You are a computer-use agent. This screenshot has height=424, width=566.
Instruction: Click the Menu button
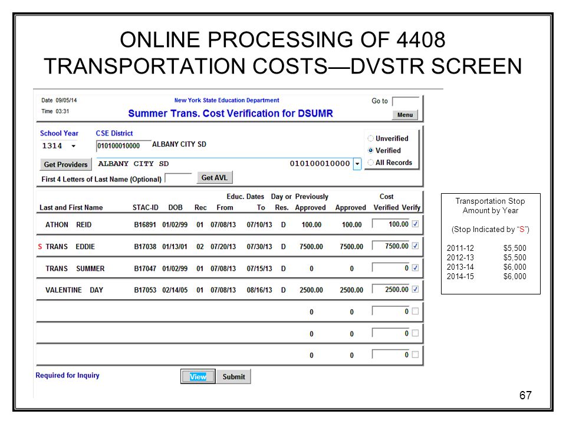[405, 115]
